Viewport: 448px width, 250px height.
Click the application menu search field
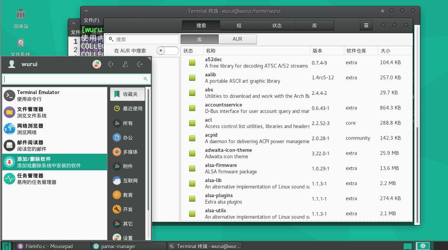(x=76, y=79)
